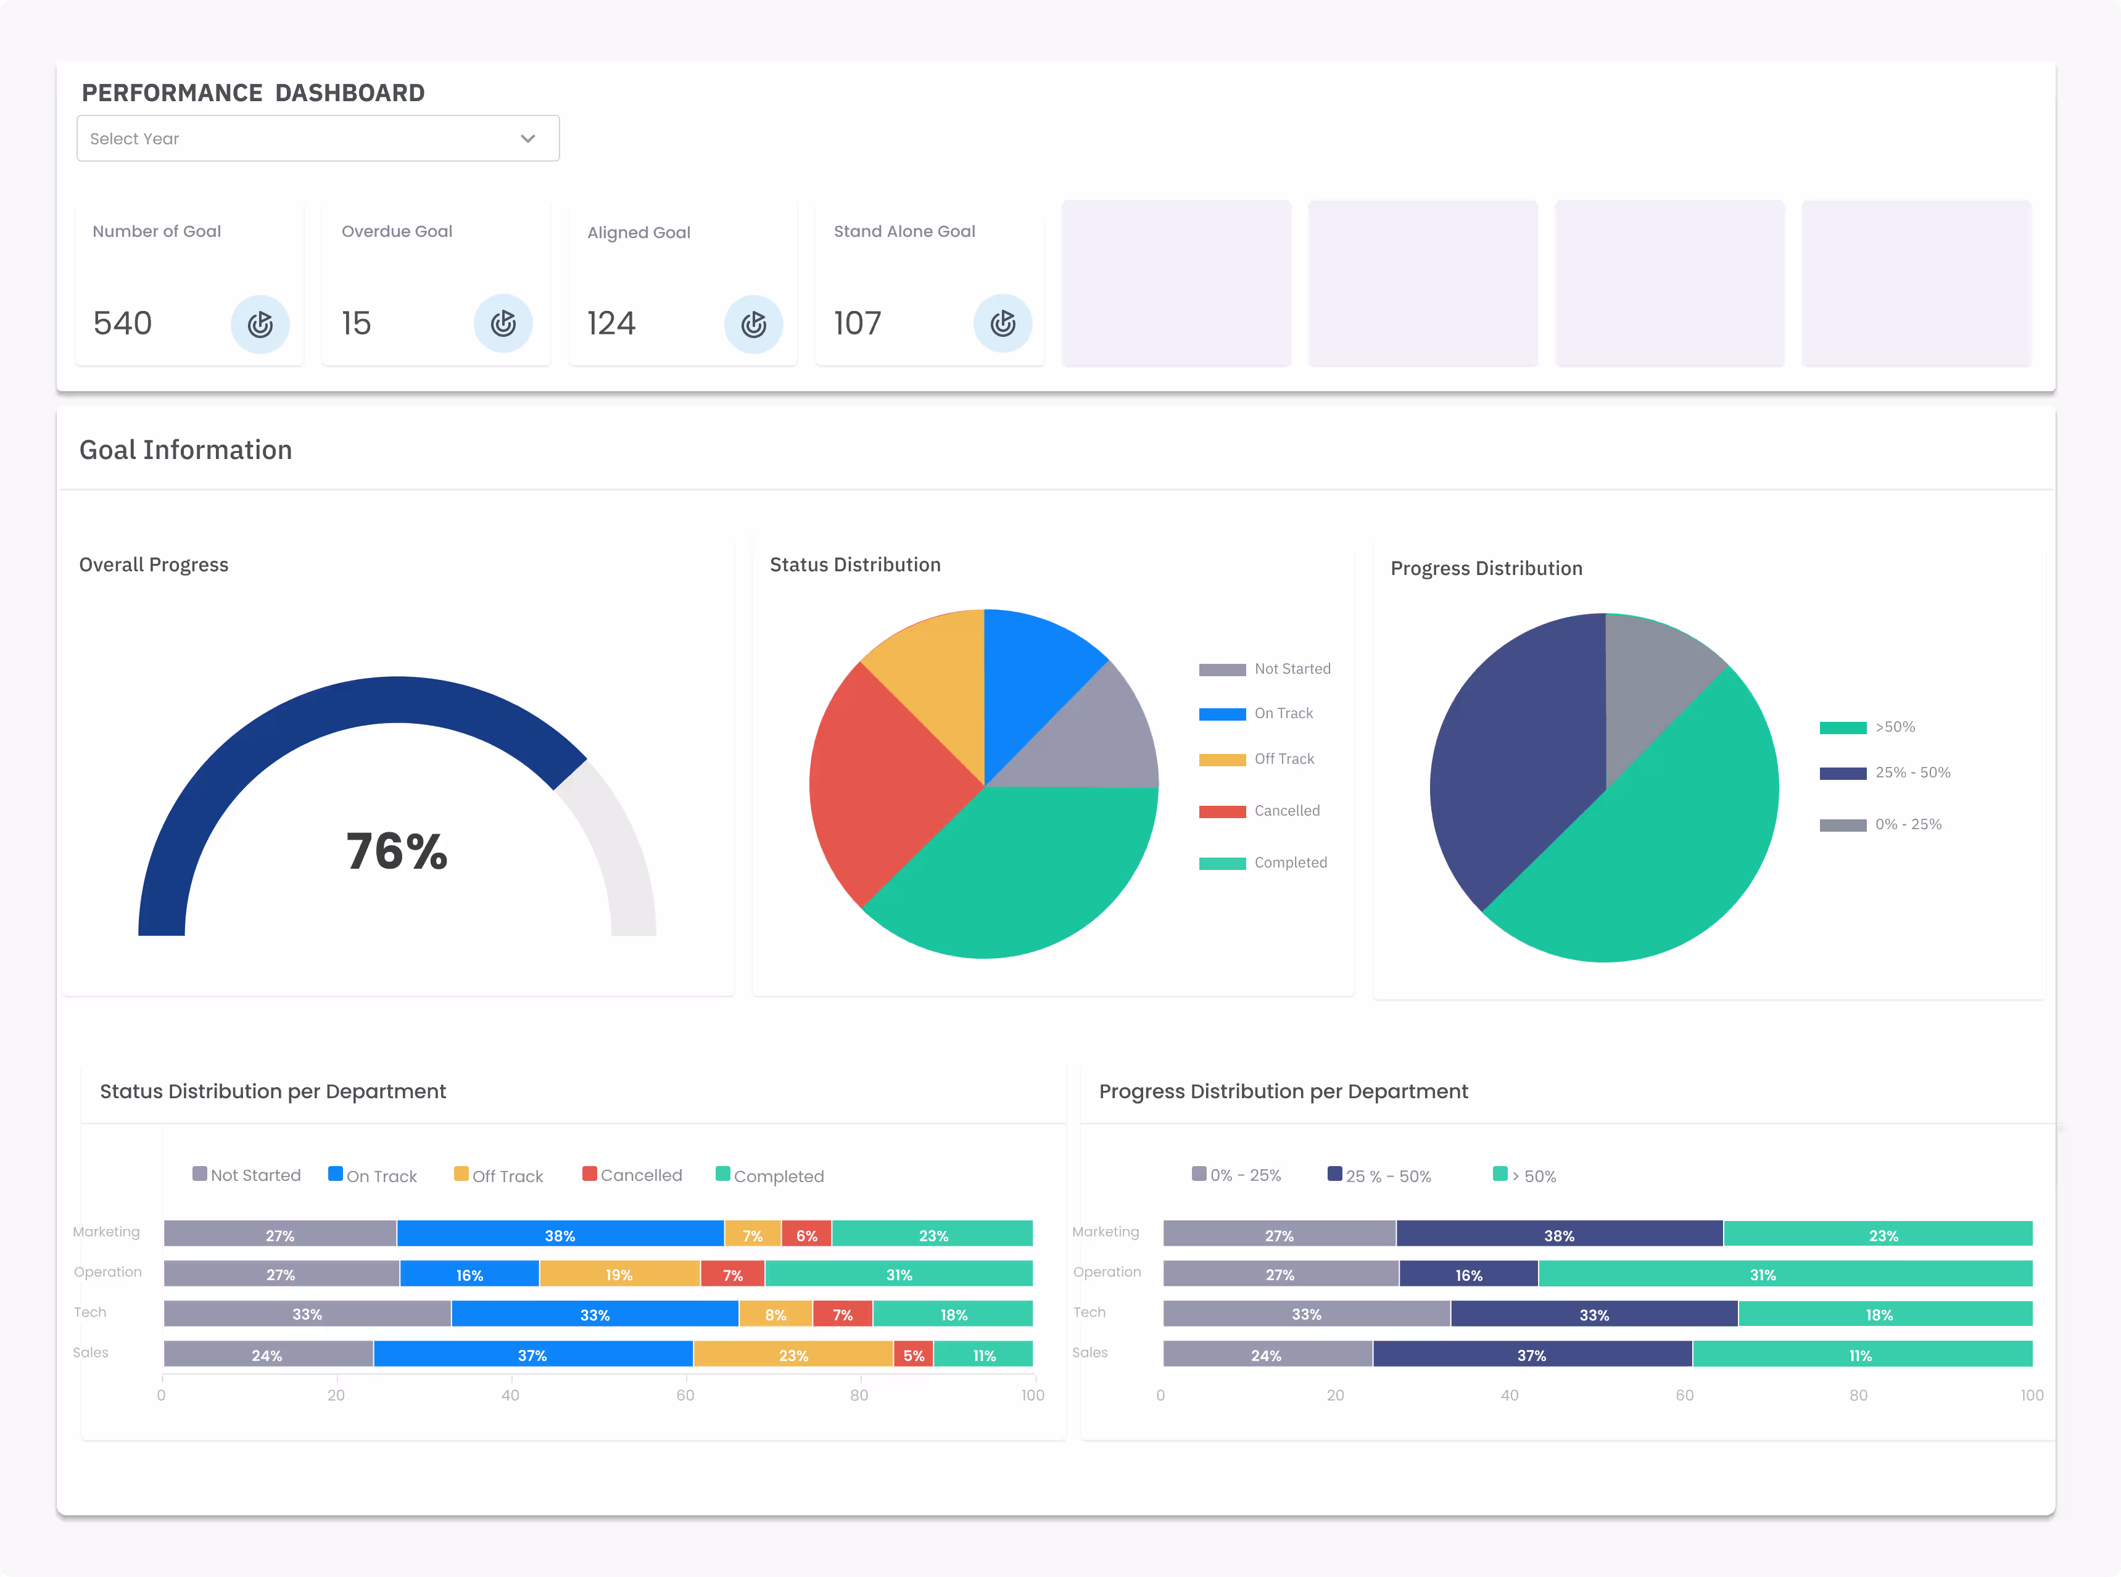The width and height of the screenshot is (2121, 1577).
Task: Click Sales 24% grey segment in progress chart
Action: coord(1268,1354)
